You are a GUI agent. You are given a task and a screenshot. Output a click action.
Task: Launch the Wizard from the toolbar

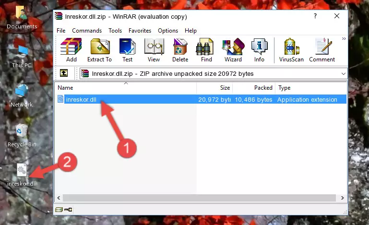coord(233,50)
